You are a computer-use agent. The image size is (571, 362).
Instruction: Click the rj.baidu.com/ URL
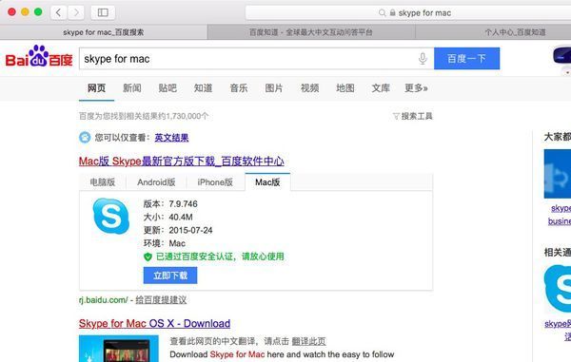point(104,300)
